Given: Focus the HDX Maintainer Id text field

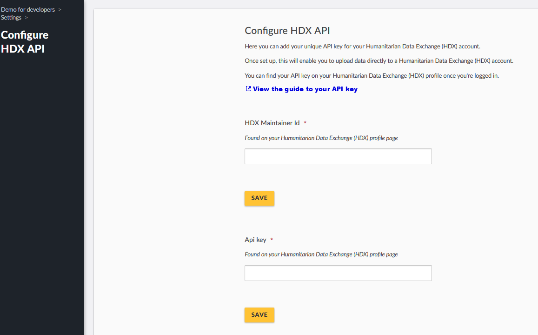Looking at the screenshot, I should pyautogui.click(x=338, y=156).
